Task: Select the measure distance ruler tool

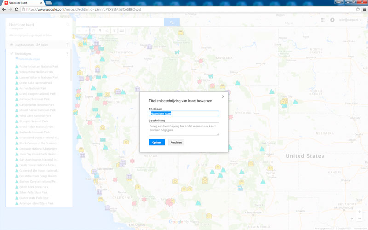Action: pyautogui.click(x=122, y=31)
